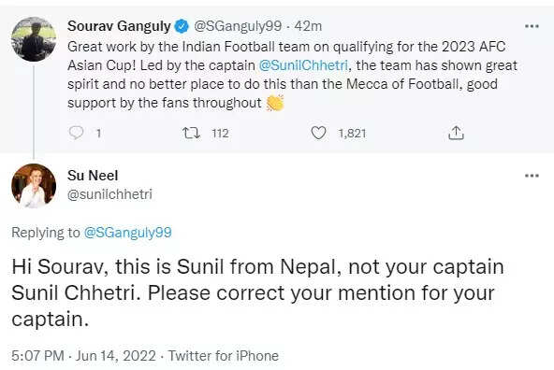Open Su Neel's profile picture
554x370 pixels.
[34, 186]
